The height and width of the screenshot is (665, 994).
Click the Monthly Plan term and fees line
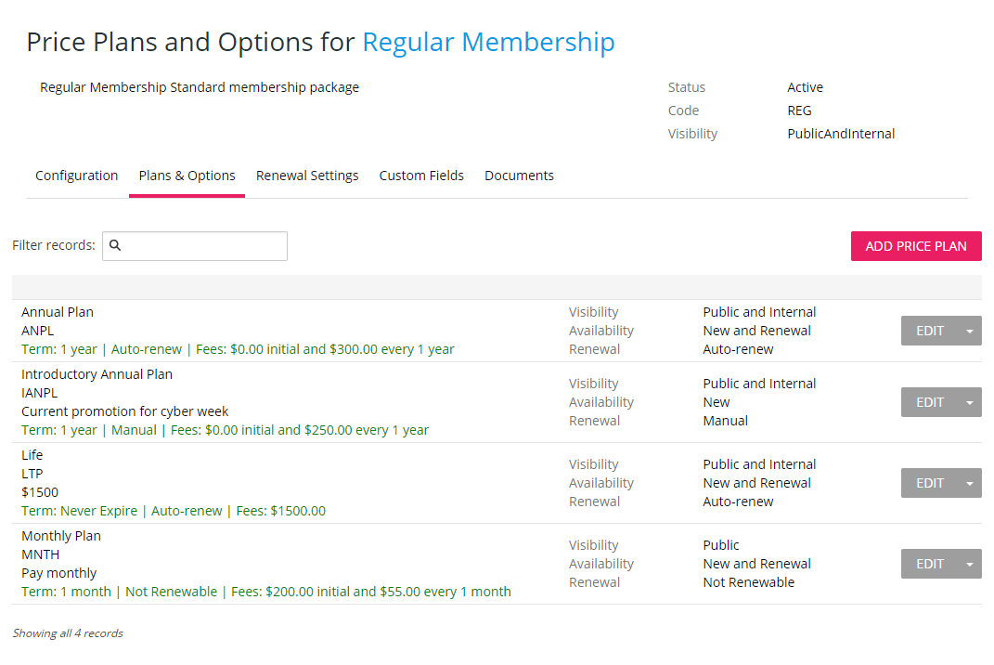click(x=265, y=592)
